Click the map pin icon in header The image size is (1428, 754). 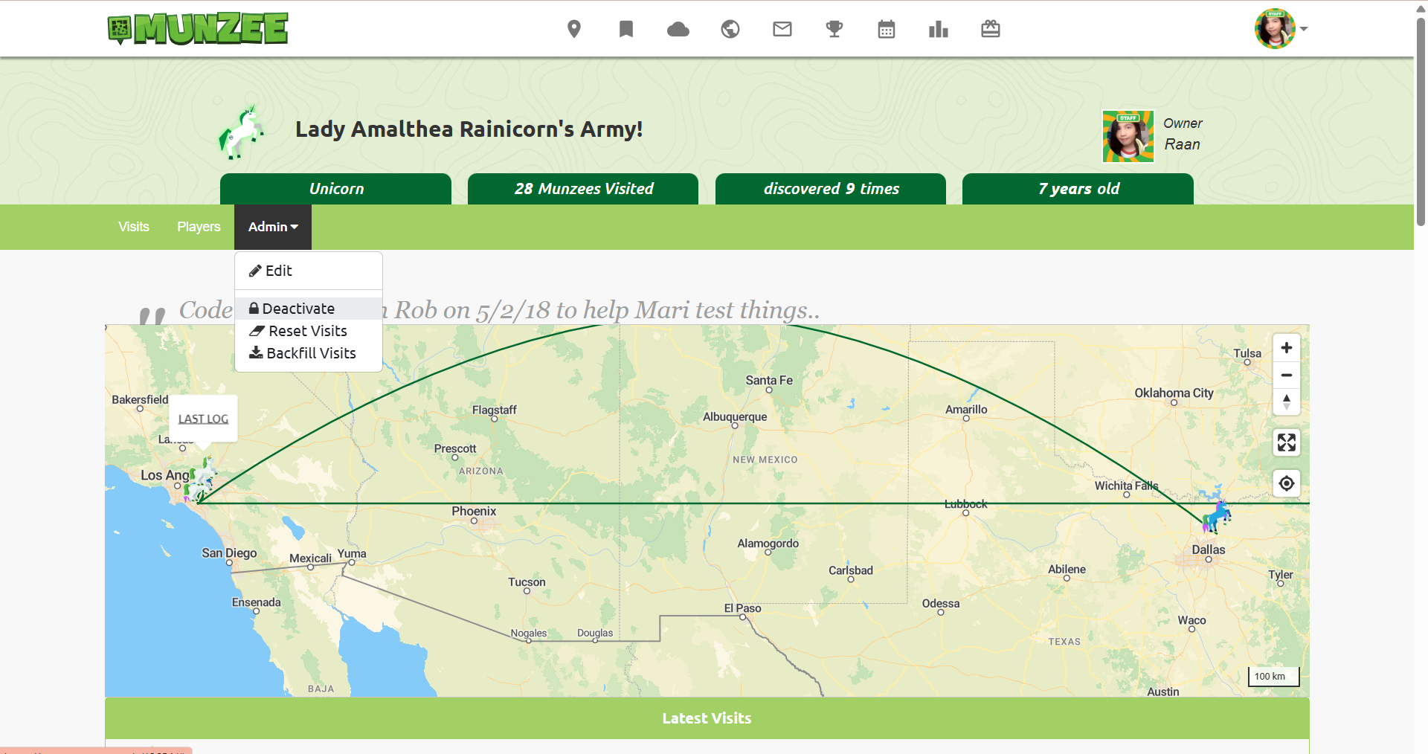pyautogui.click(x=573, y=29)
